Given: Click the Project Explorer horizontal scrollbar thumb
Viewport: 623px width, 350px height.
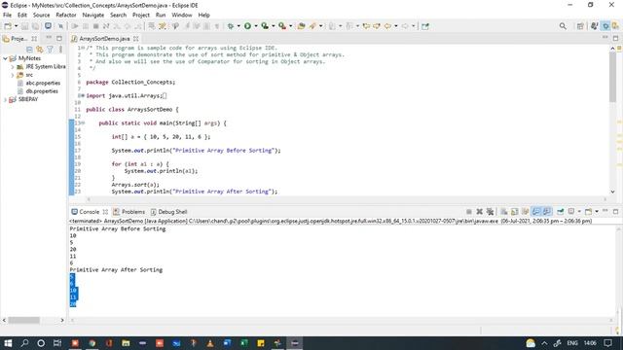Looking at the screenshot, I should tap(23, 320).
